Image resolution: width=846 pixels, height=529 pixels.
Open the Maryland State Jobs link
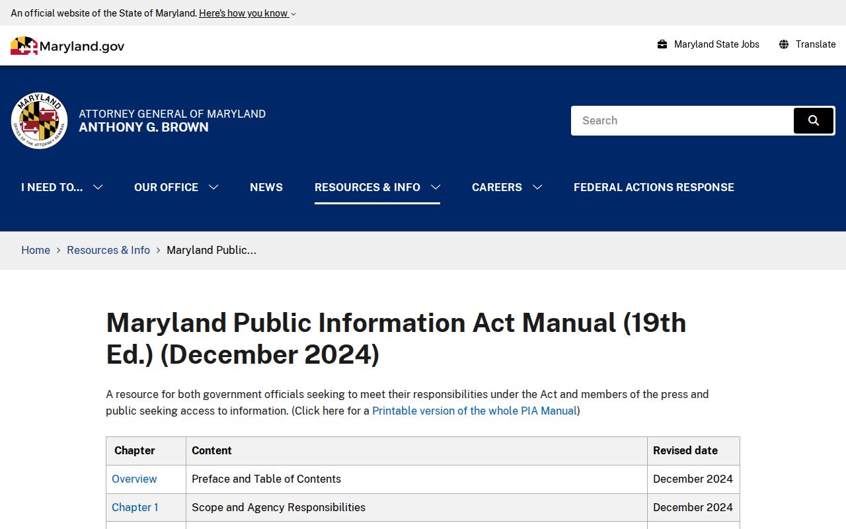(x=716, y=44)
